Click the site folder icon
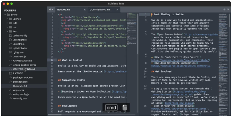 coord(11,23)
